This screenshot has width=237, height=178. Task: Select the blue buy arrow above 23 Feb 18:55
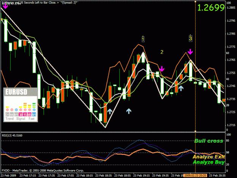point(129,111)
